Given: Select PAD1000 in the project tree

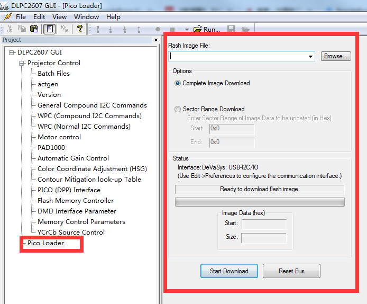Looking at the screenshot, I should [x=51, y=148].
